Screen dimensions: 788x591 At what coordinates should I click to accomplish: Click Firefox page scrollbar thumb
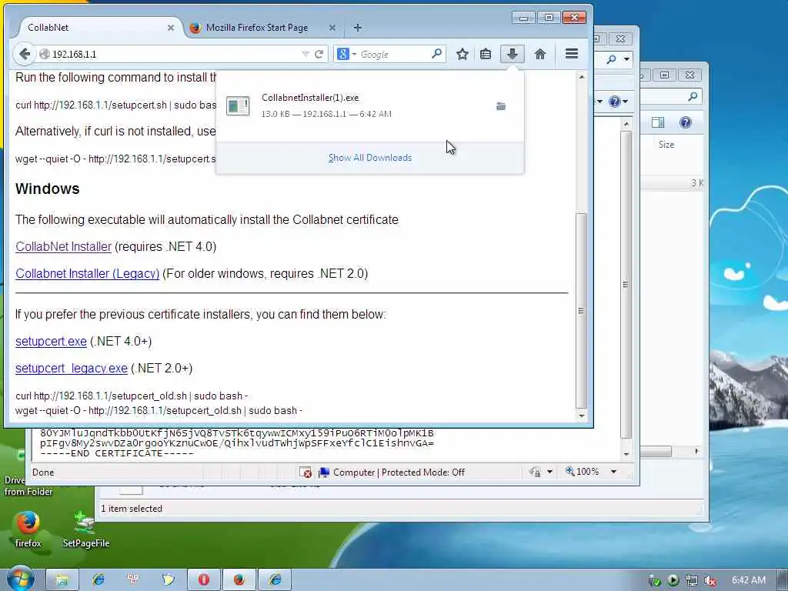(x=582, y=310)
